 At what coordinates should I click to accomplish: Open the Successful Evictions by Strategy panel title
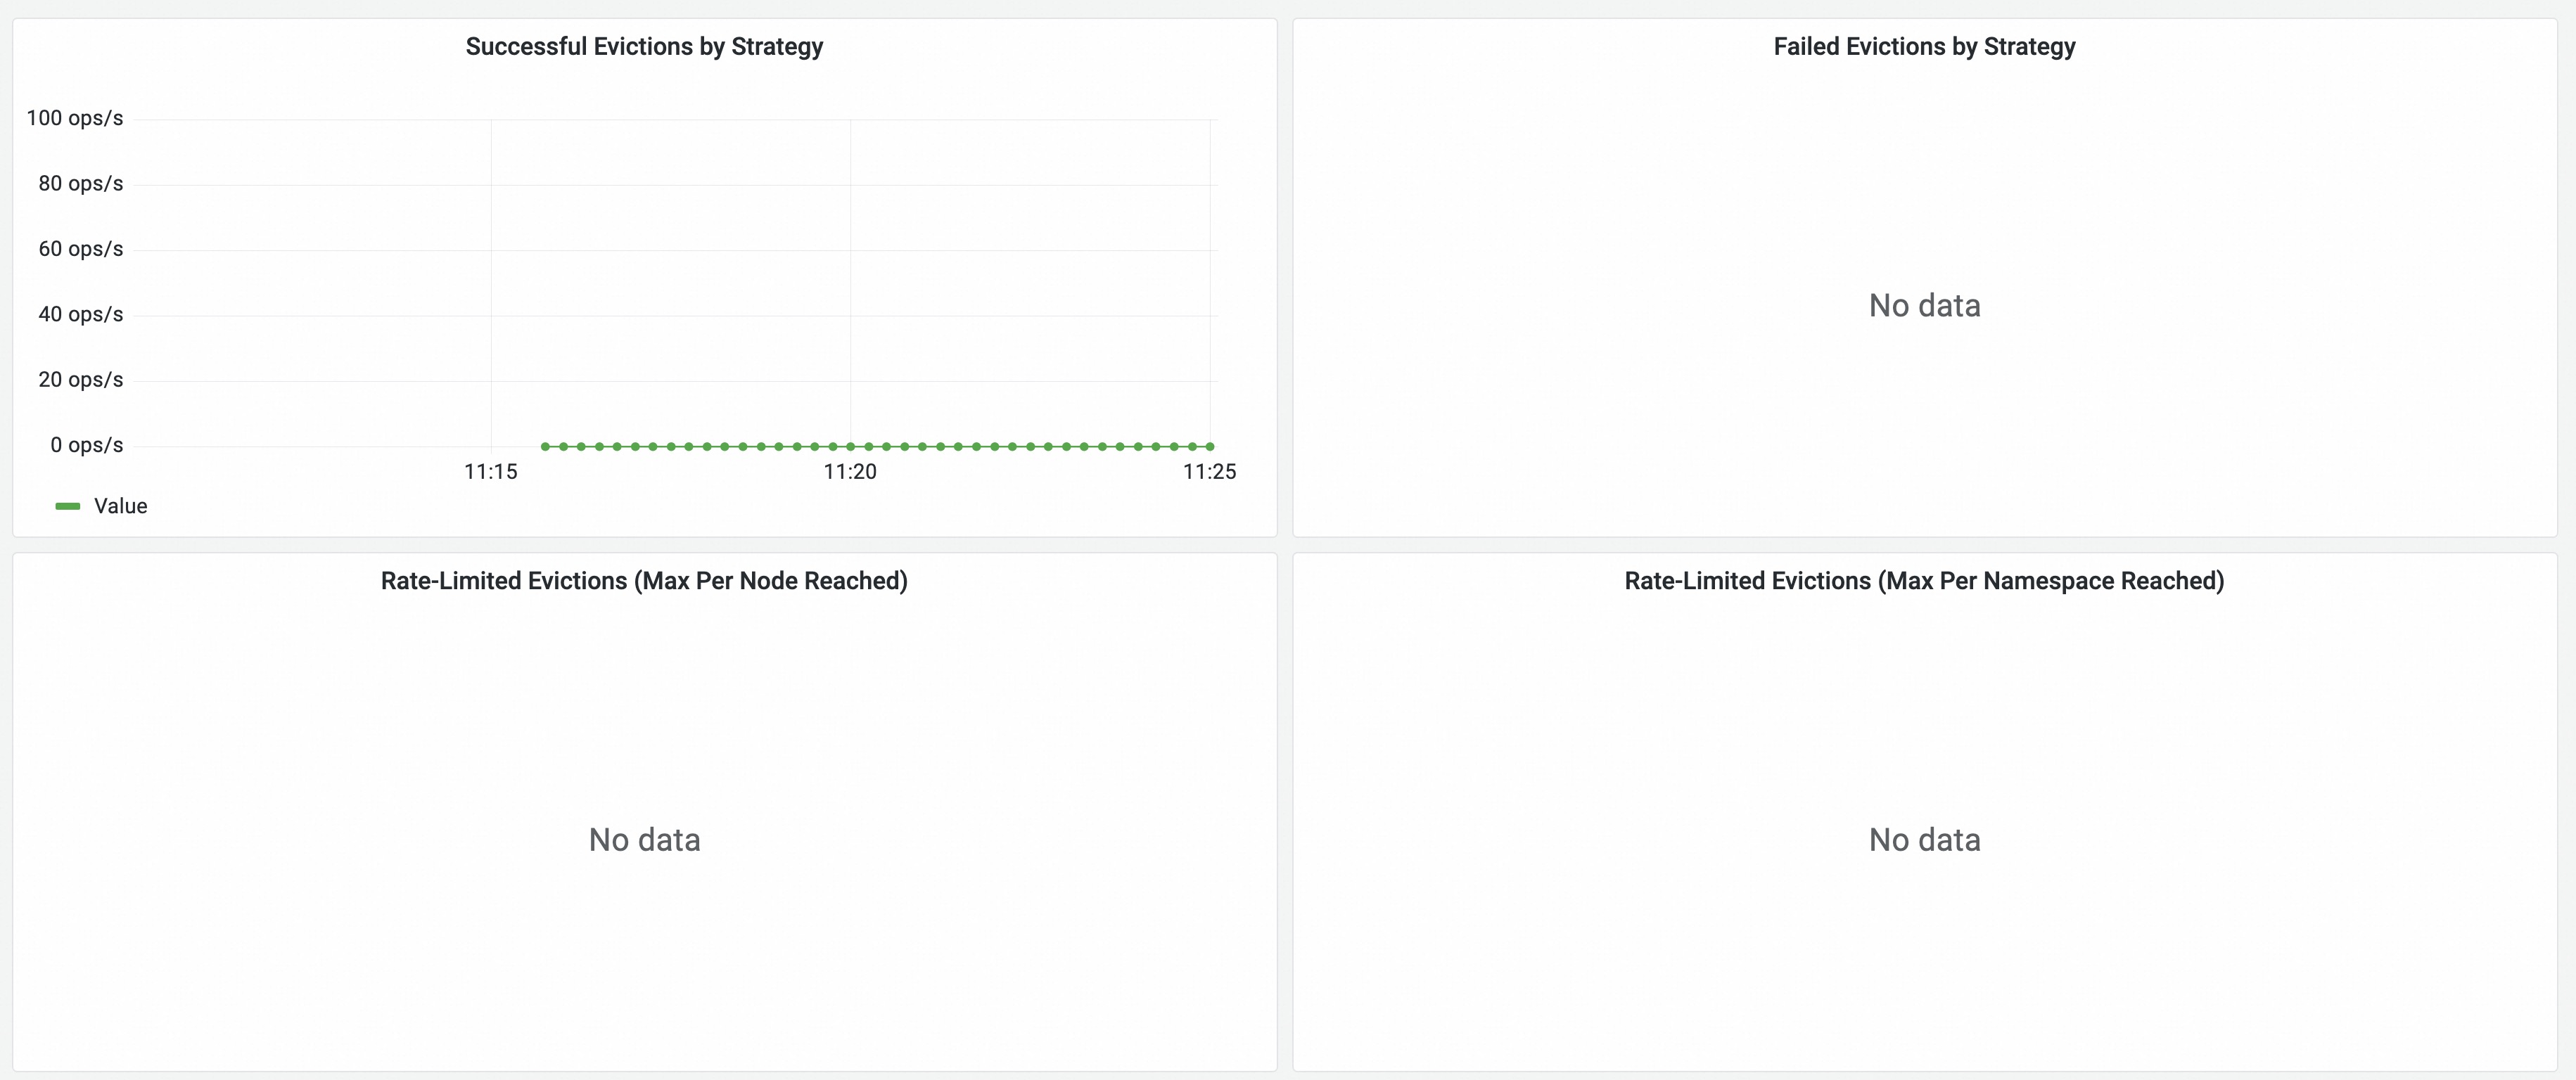pyautogui.click(x=644, y=47)
